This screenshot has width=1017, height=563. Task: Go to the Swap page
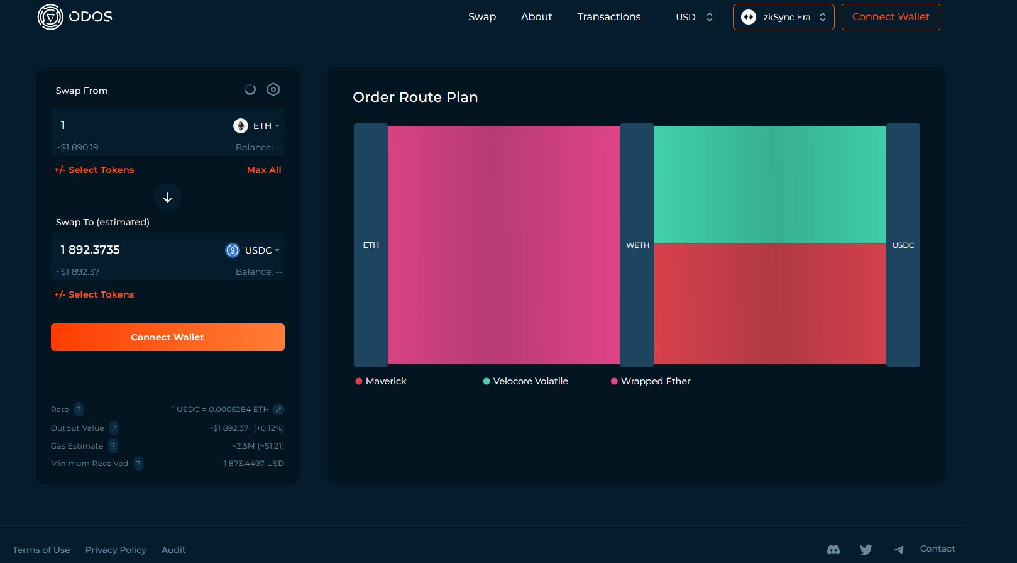[x=482, y=17]
